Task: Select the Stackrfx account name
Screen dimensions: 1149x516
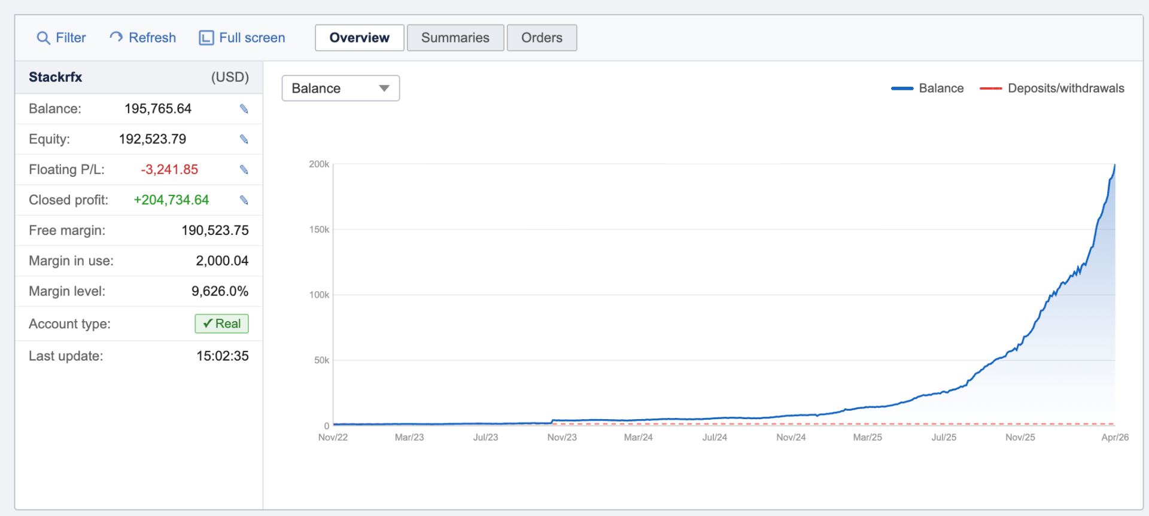Action: [56, 77]
